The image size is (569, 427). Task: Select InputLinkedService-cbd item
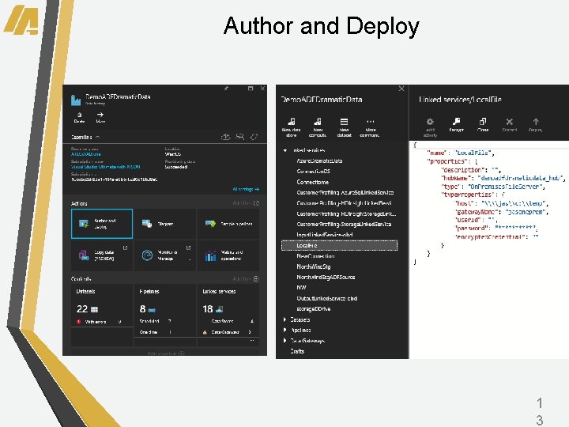pyautogui.click(x=325, y=235)
